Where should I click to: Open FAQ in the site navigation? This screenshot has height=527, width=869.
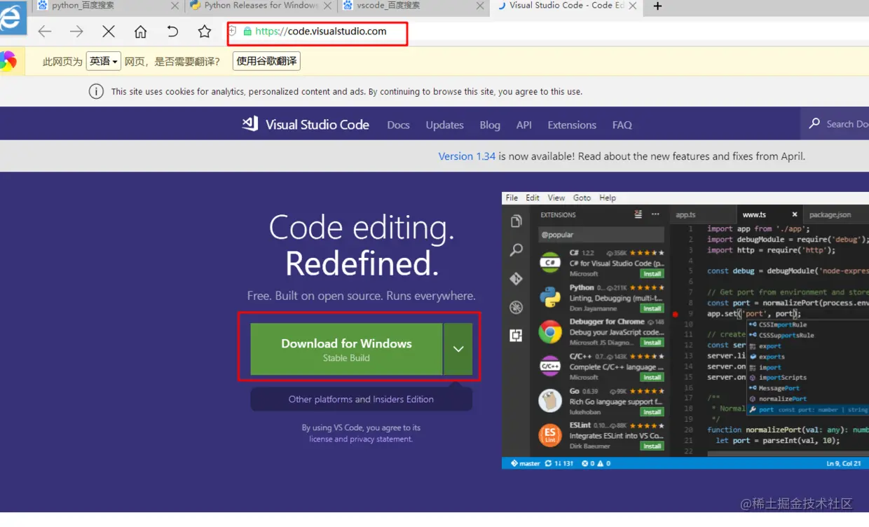pyautogui.click(x=622, y=125)
